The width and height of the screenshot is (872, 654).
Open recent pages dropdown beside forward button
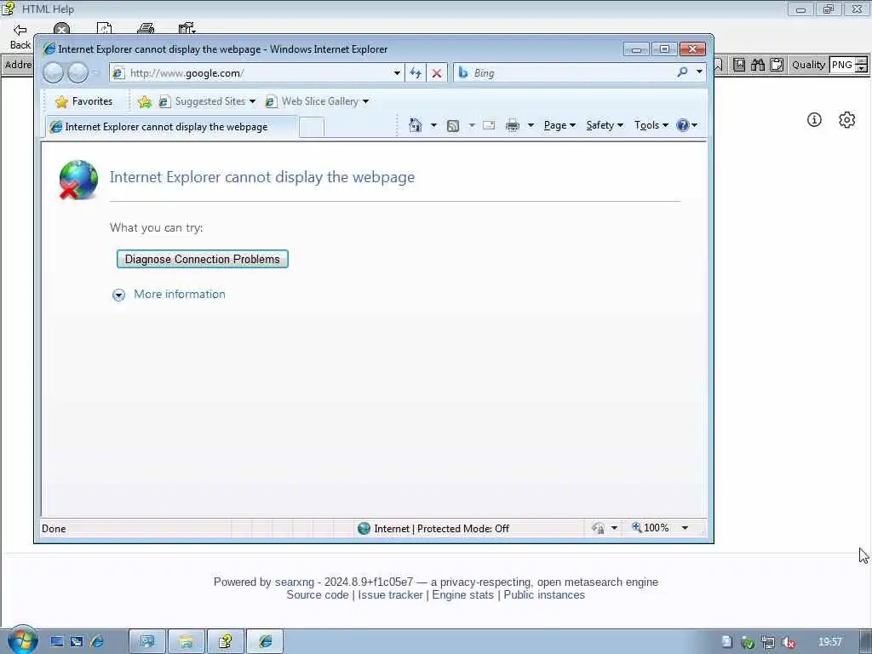[x=95, y=73]
